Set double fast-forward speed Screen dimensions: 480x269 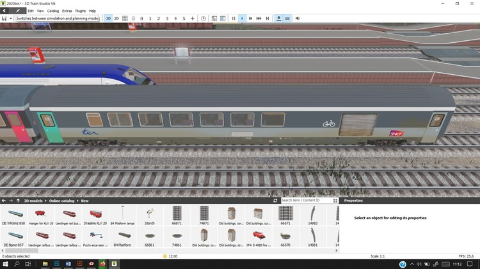point(250,19)
